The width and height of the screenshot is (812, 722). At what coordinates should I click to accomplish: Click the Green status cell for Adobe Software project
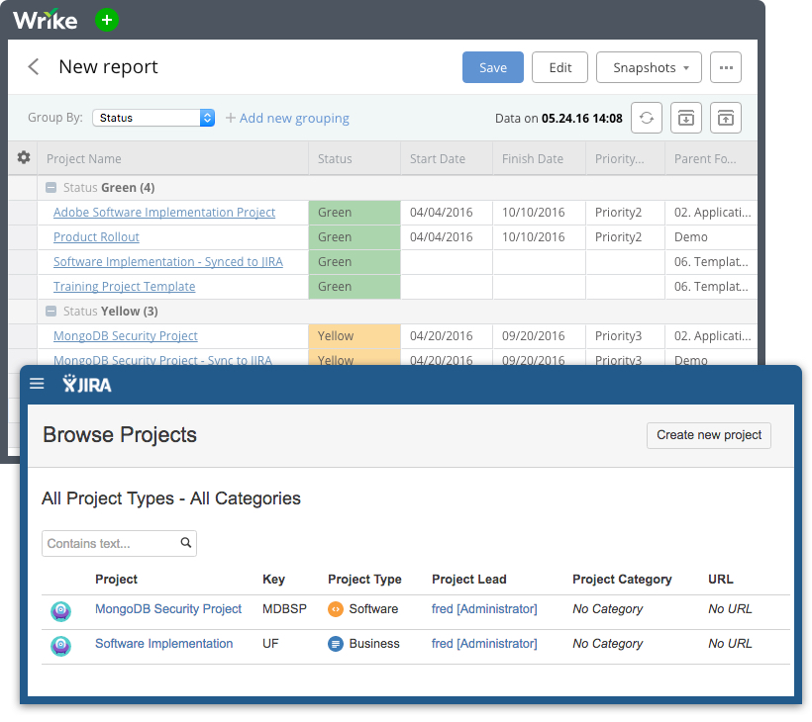(x=355, y=213)
